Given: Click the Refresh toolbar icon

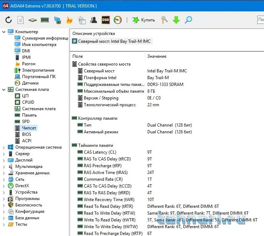Looking at the screenshot, I should [x=9, y=20].
